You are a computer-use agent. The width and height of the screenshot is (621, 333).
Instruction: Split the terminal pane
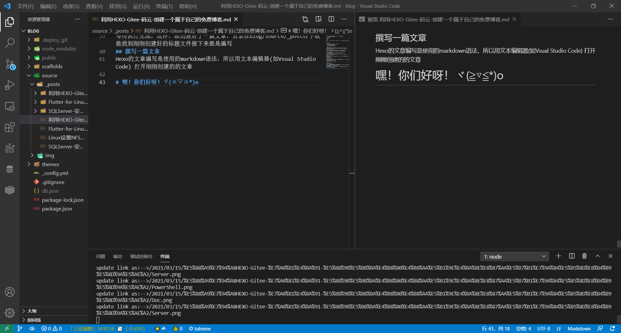572,256
